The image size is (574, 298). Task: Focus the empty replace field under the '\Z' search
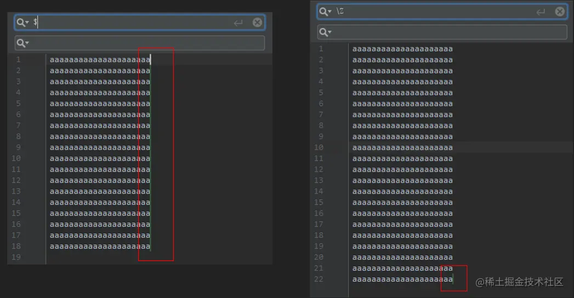tap(442, 32)
